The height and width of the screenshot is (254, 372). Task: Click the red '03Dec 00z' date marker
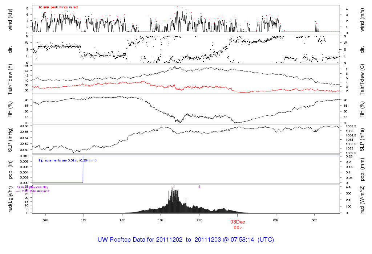(x=238, y=224)
